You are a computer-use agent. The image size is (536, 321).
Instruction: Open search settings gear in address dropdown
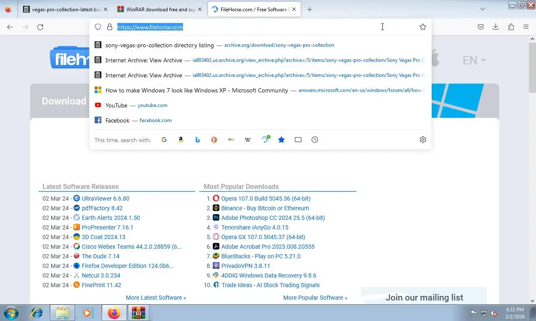click(x=423, y=140)
